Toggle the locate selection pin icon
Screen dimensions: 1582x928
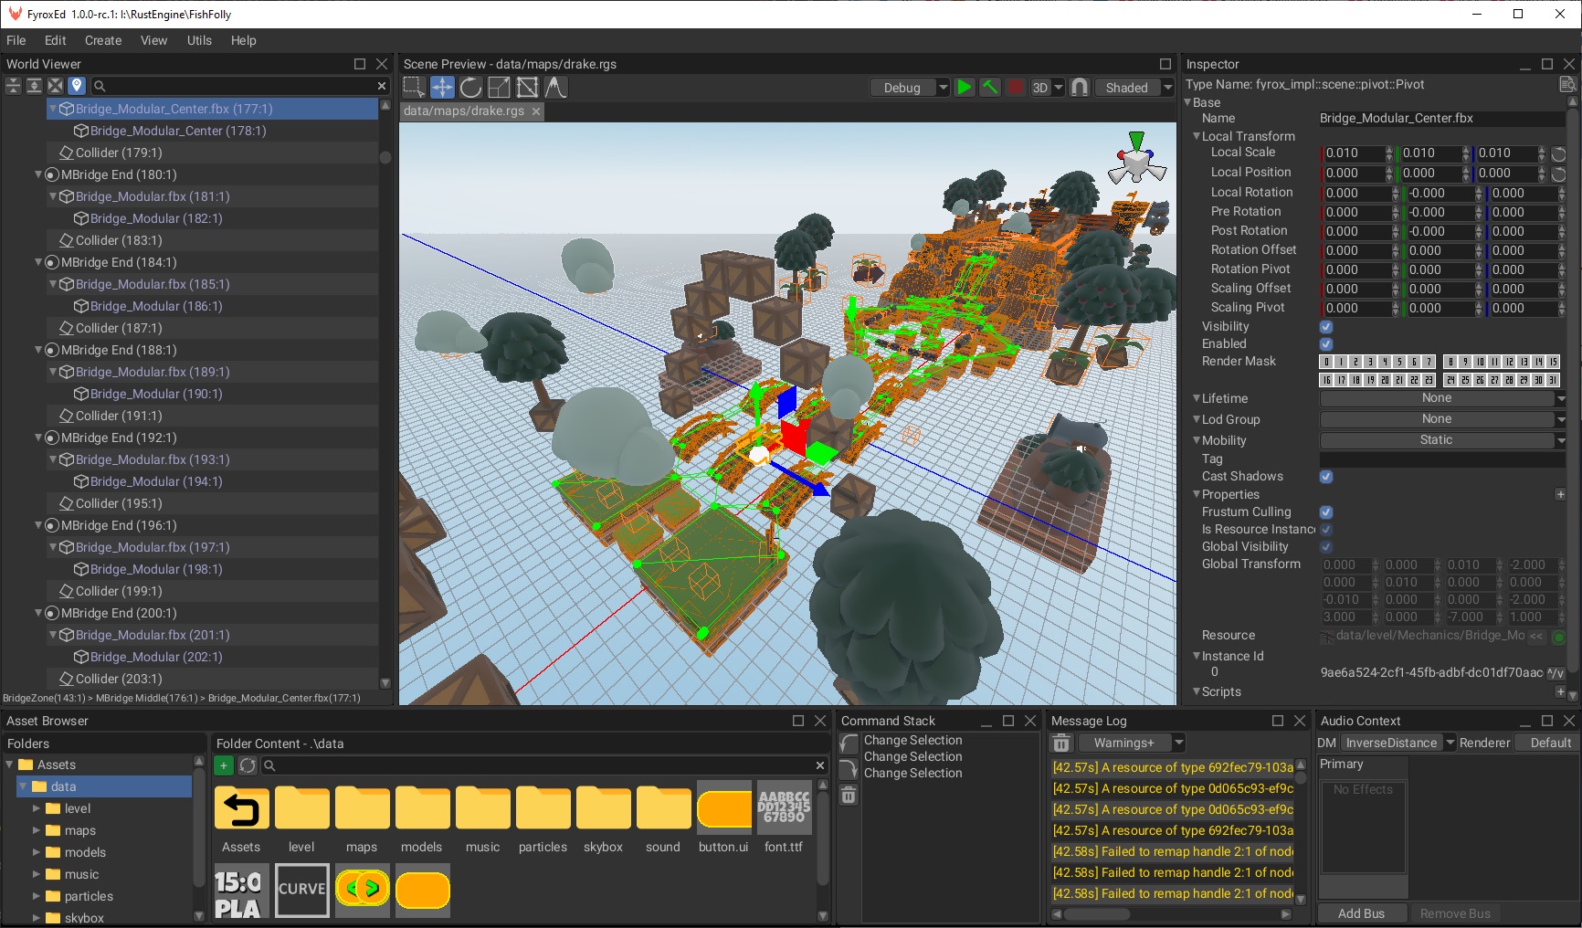77,86
